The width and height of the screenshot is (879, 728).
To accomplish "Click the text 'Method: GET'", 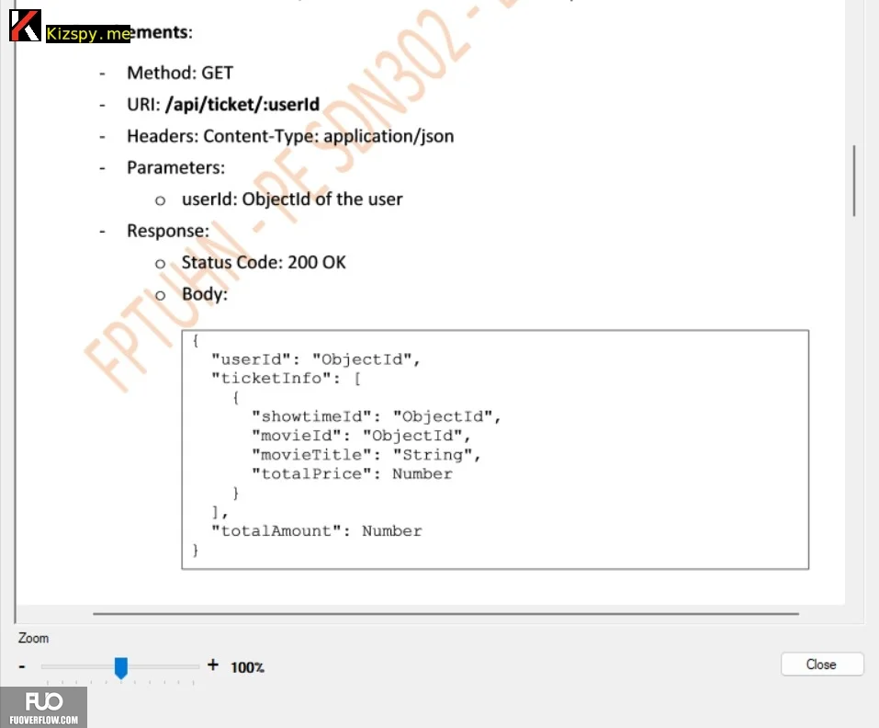I will click(x=180, y=73).
